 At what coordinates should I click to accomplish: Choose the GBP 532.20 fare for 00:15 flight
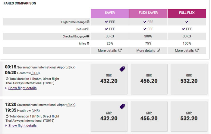click(189, 79)
